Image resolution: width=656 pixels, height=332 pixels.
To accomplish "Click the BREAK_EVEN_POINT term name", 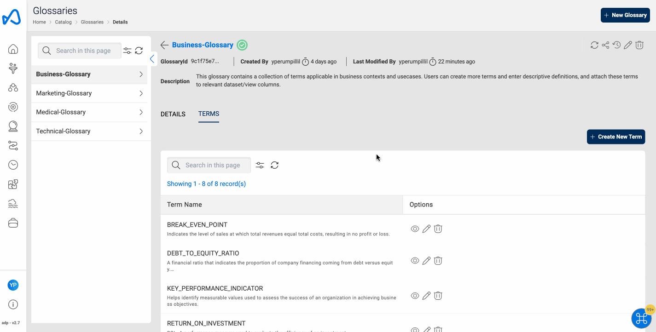I will 197,225.
